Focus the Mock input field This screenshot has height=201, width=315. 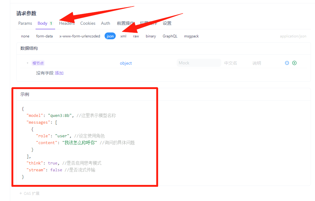(199, 63)
